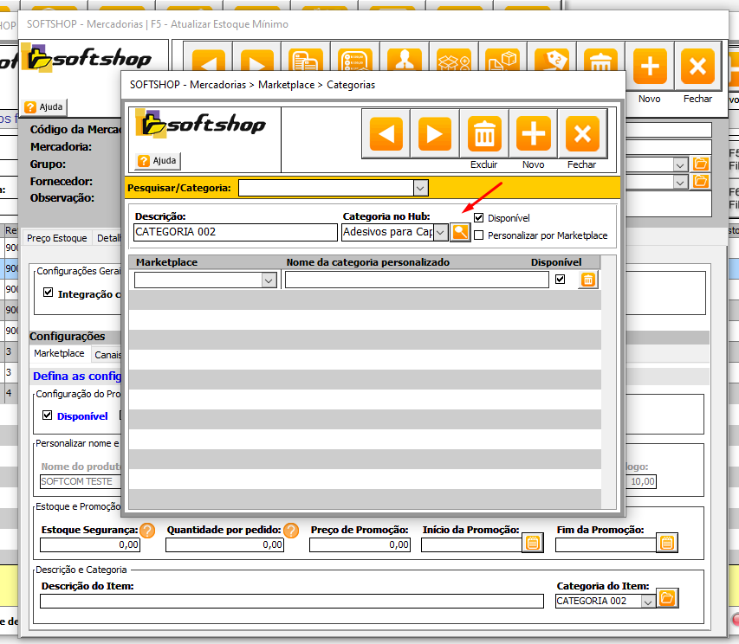This screenshot has height=644, width=739.
Task: Click the next record arrow in Categorias dialog
Action: click(x=435, y=134)
